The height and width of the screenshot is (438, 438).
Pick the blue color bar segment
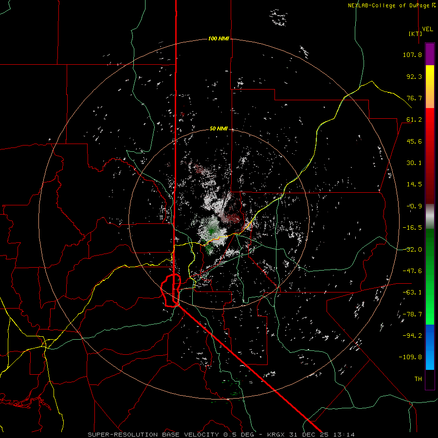430,347
